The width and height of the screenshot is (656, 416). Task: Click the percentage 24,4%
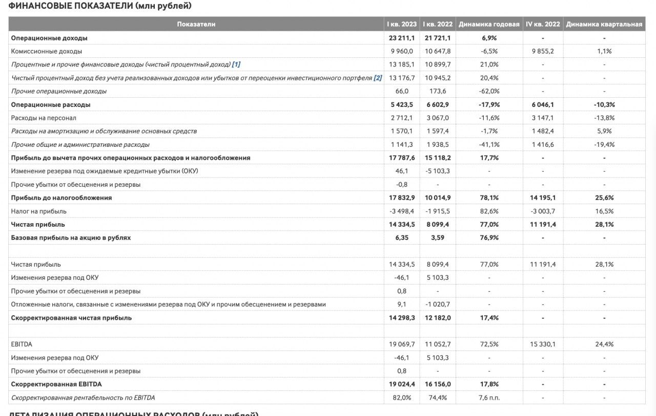pos(604,344)
